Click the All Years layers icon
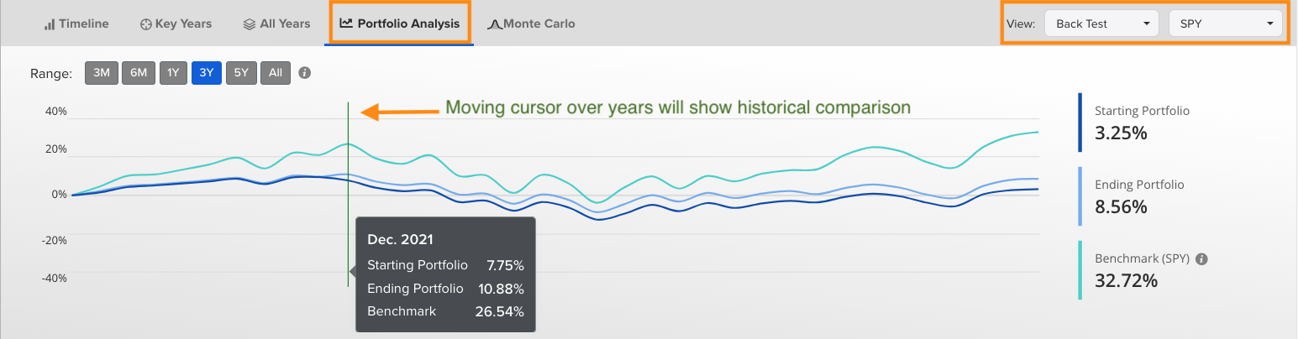This screenshot has height=339, width=1298. 250,24
